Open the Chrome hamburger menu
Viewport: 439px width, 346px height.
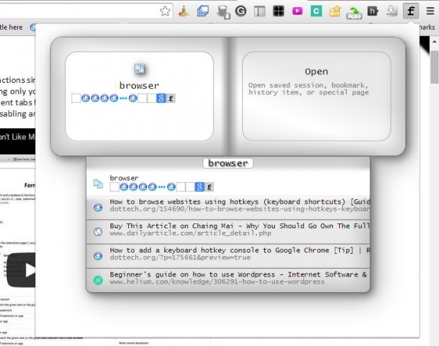coord(430,11)
